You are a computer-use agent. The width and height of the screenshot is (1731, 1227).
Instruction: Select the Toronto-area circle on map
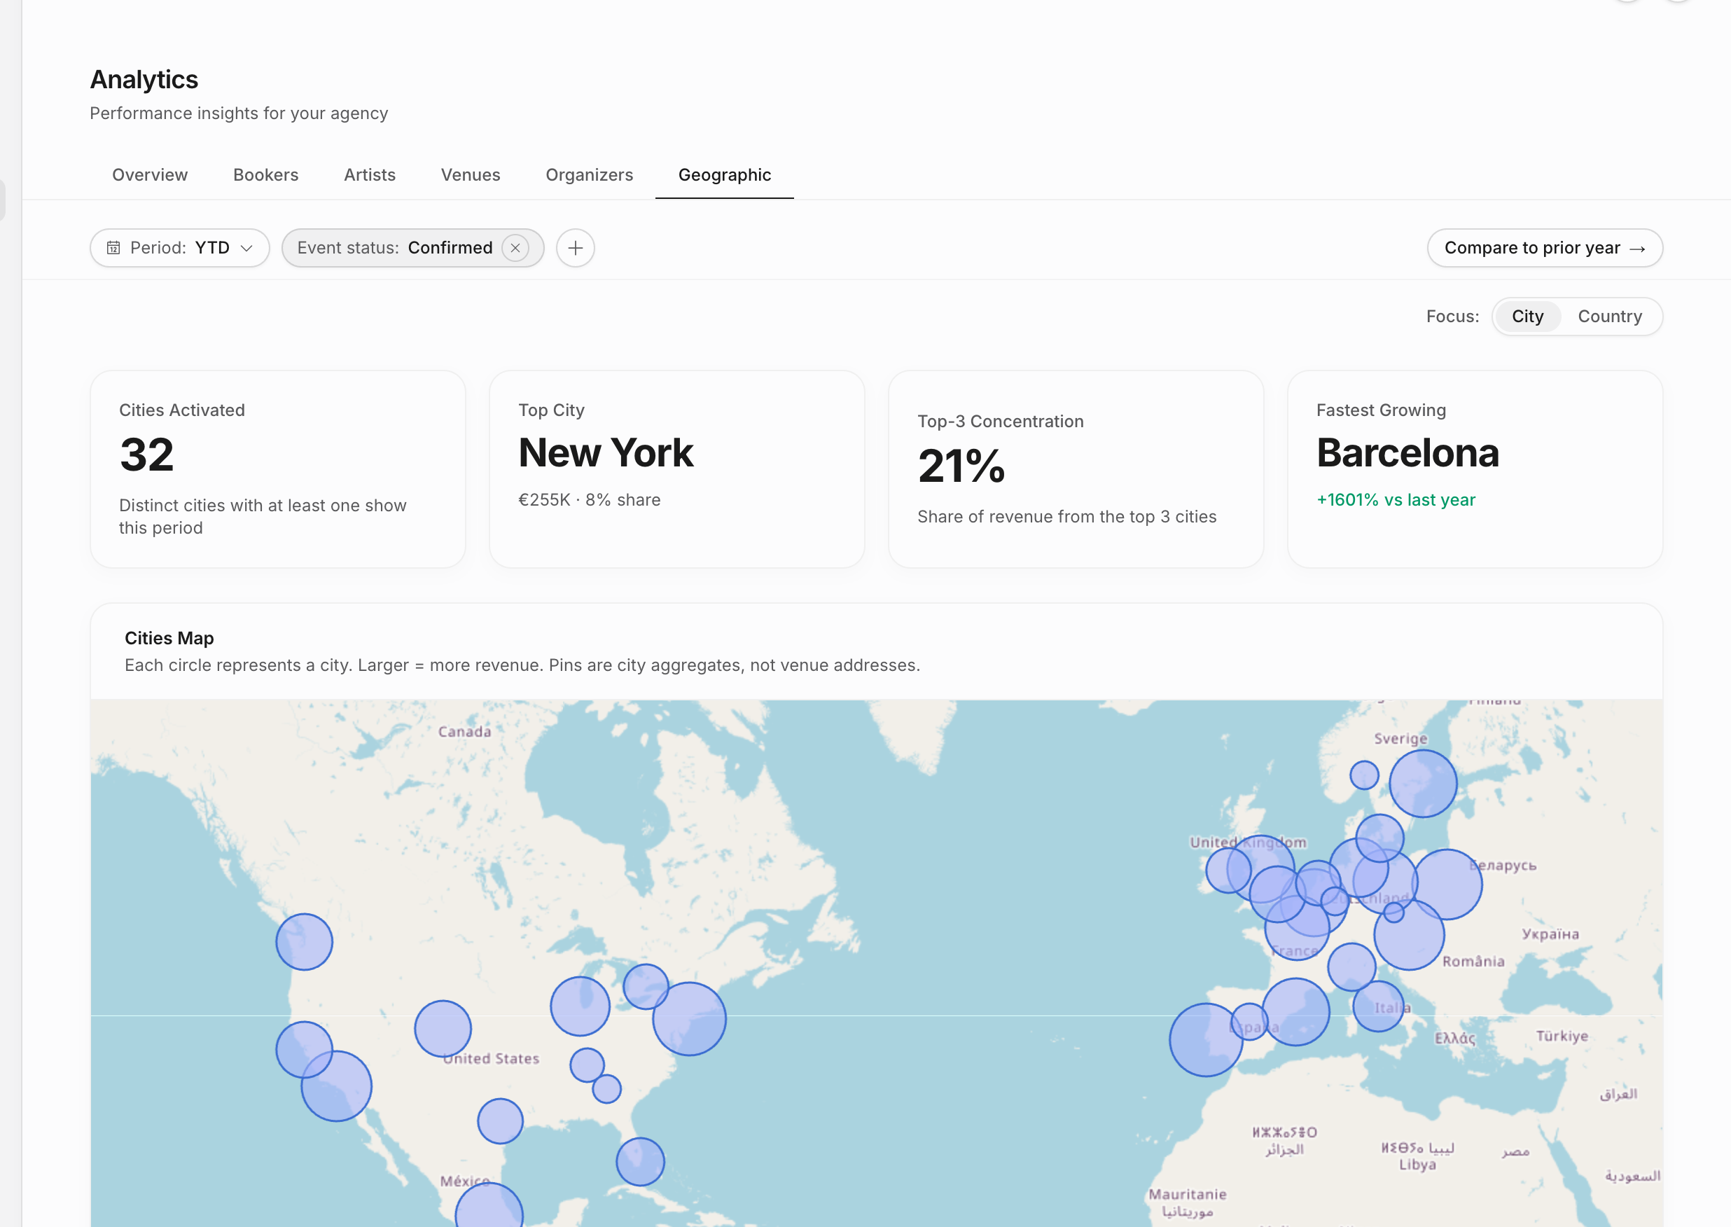click(646, 986)
